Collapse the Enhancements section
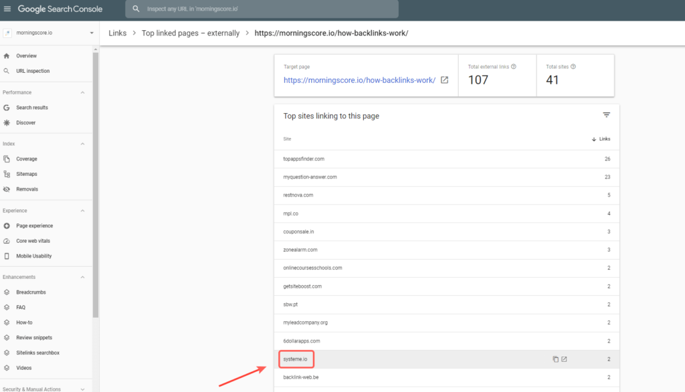 coord(83,277)
